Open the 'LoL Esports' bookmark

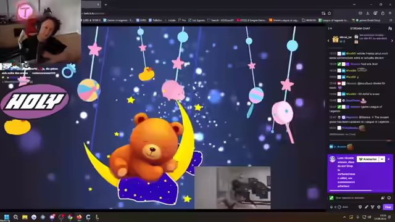(196, 20)
